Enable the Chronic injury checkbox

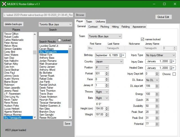pyautogui.click(x=174, y=74)
